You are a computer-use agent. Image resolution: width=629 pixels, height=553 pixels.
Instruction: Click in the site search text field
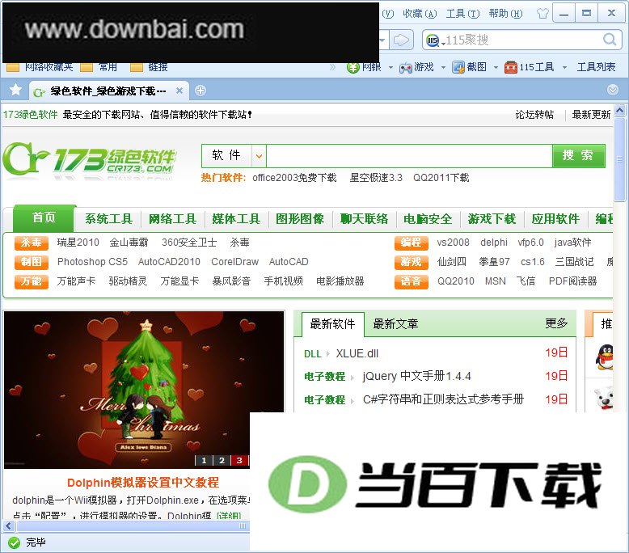(x=409, y=156)
